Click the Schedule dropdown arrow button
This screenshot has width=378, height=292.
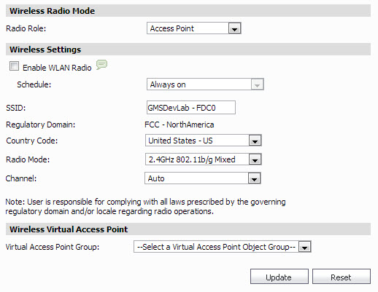click(257, 84)
